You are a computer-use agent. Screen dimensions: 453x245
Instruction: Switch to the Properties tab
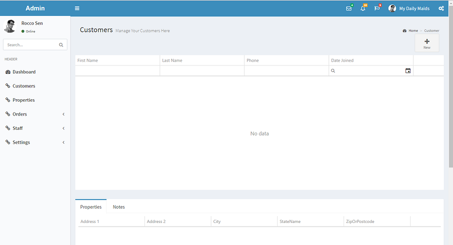91,207
